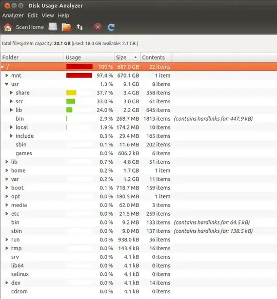Click the Scan Home label
This screenshot has width=277, height=299.
pos(30,27)
